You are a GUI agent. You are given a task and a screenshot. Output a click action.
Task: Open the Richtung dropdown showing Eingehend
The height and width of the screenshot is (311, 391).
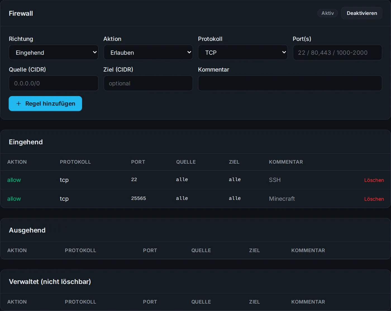point(53,53)
